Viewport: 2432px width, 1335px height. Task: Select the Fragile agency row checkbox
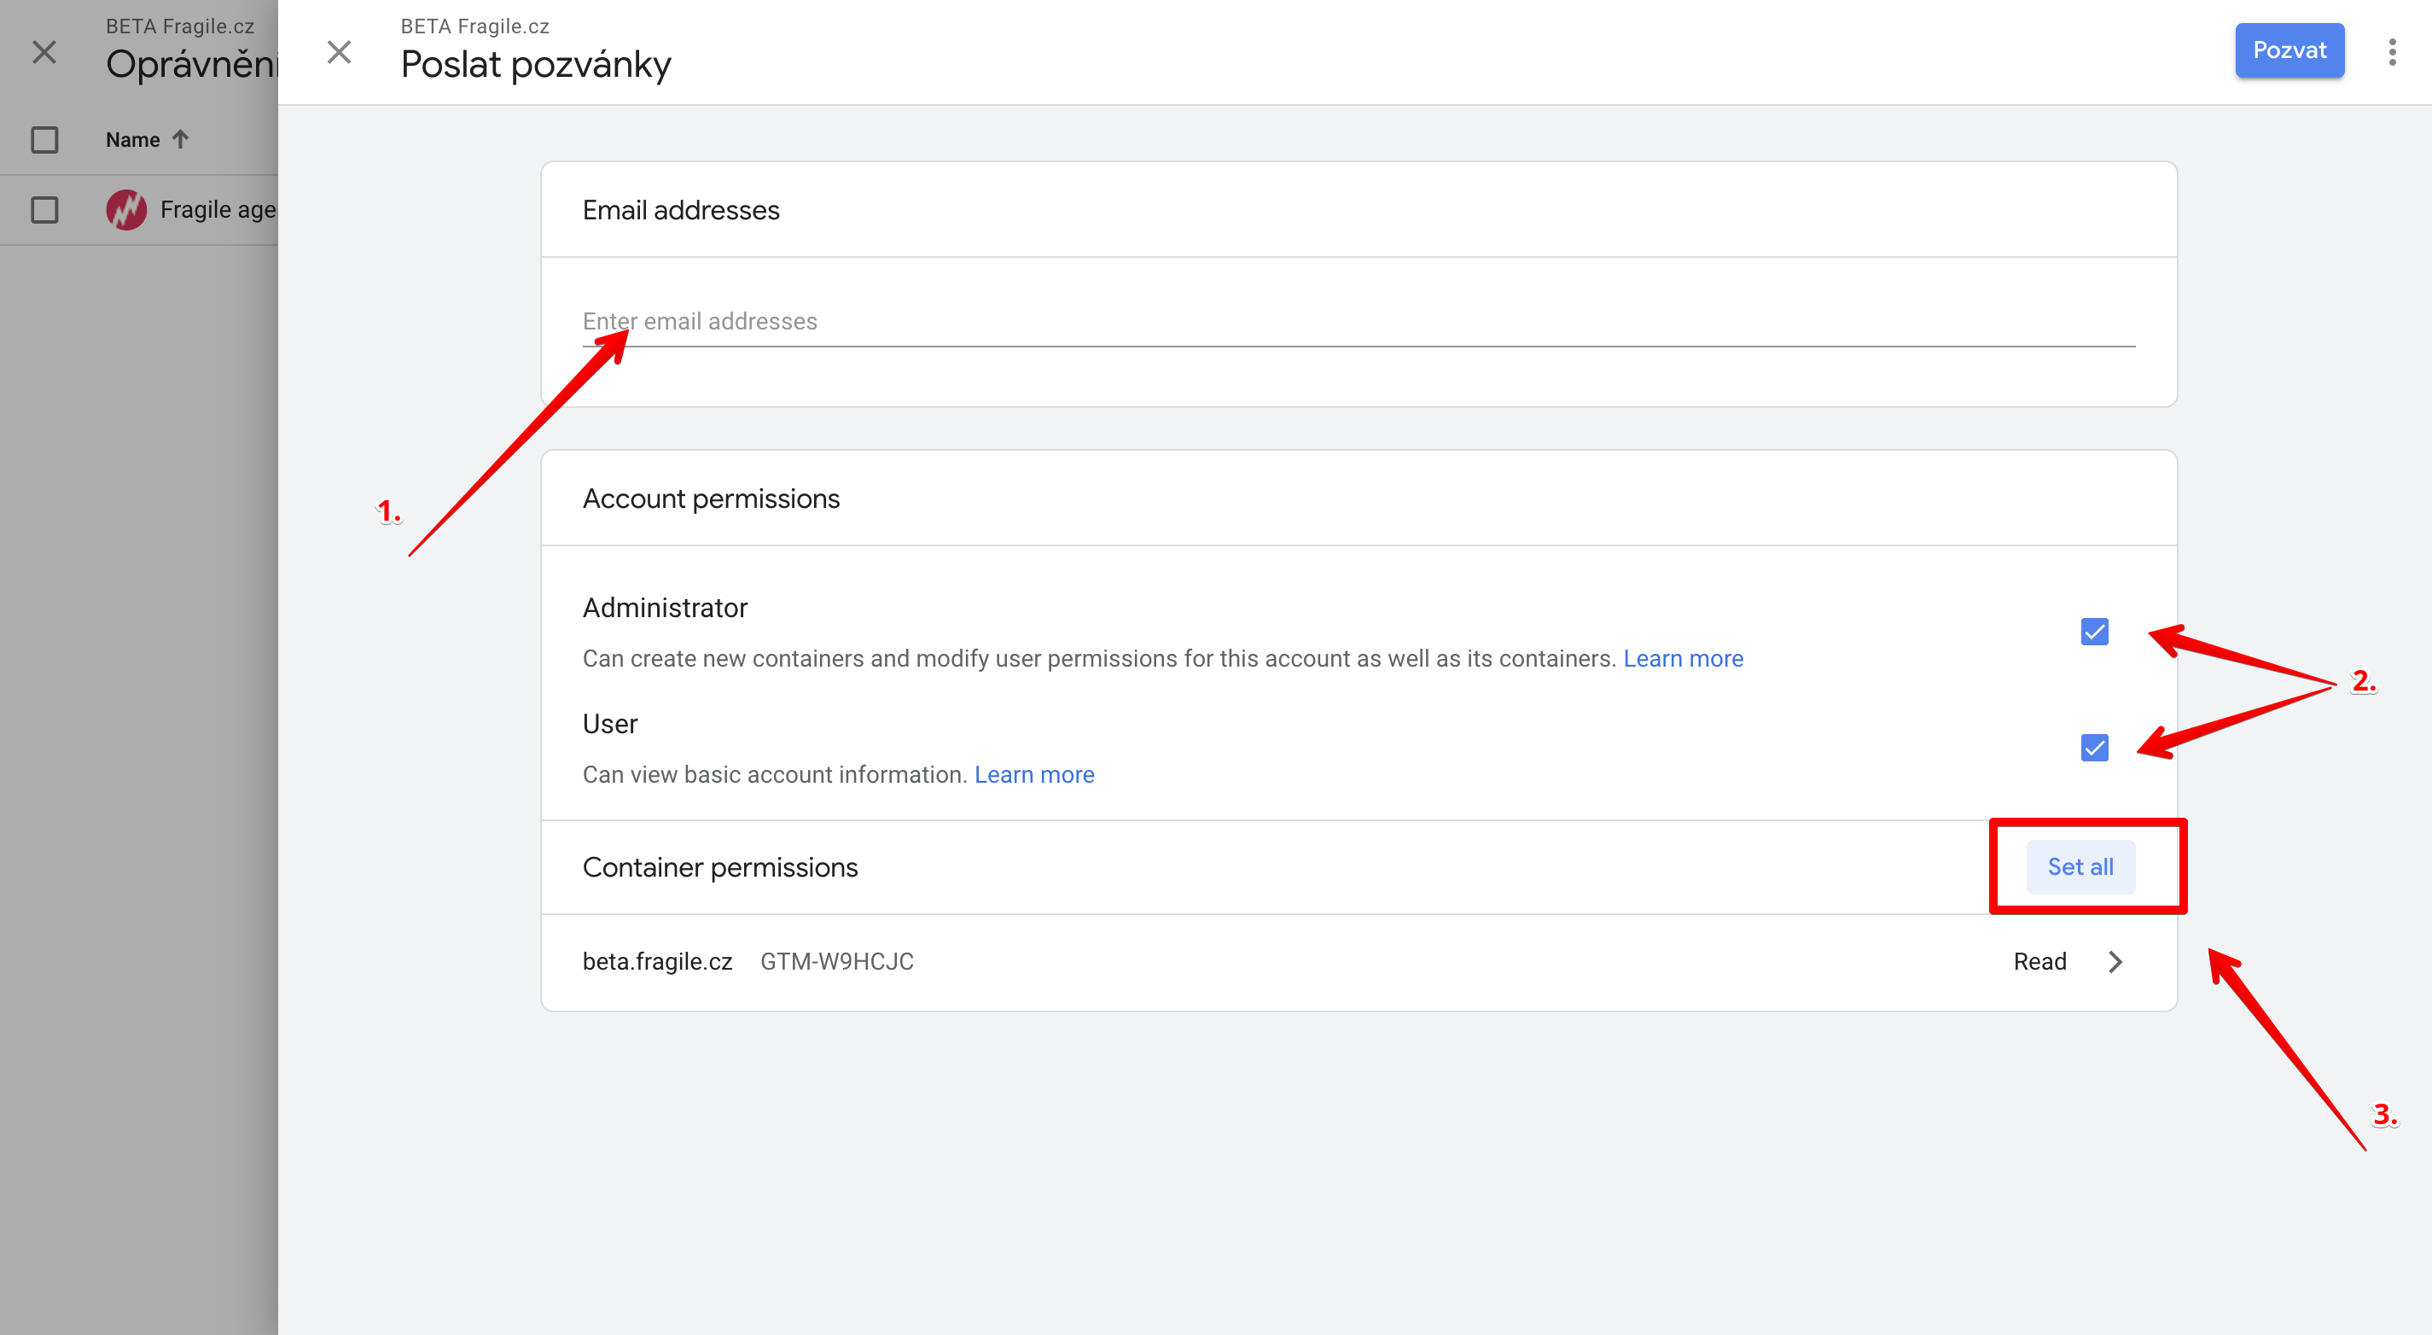coord(44,210)
